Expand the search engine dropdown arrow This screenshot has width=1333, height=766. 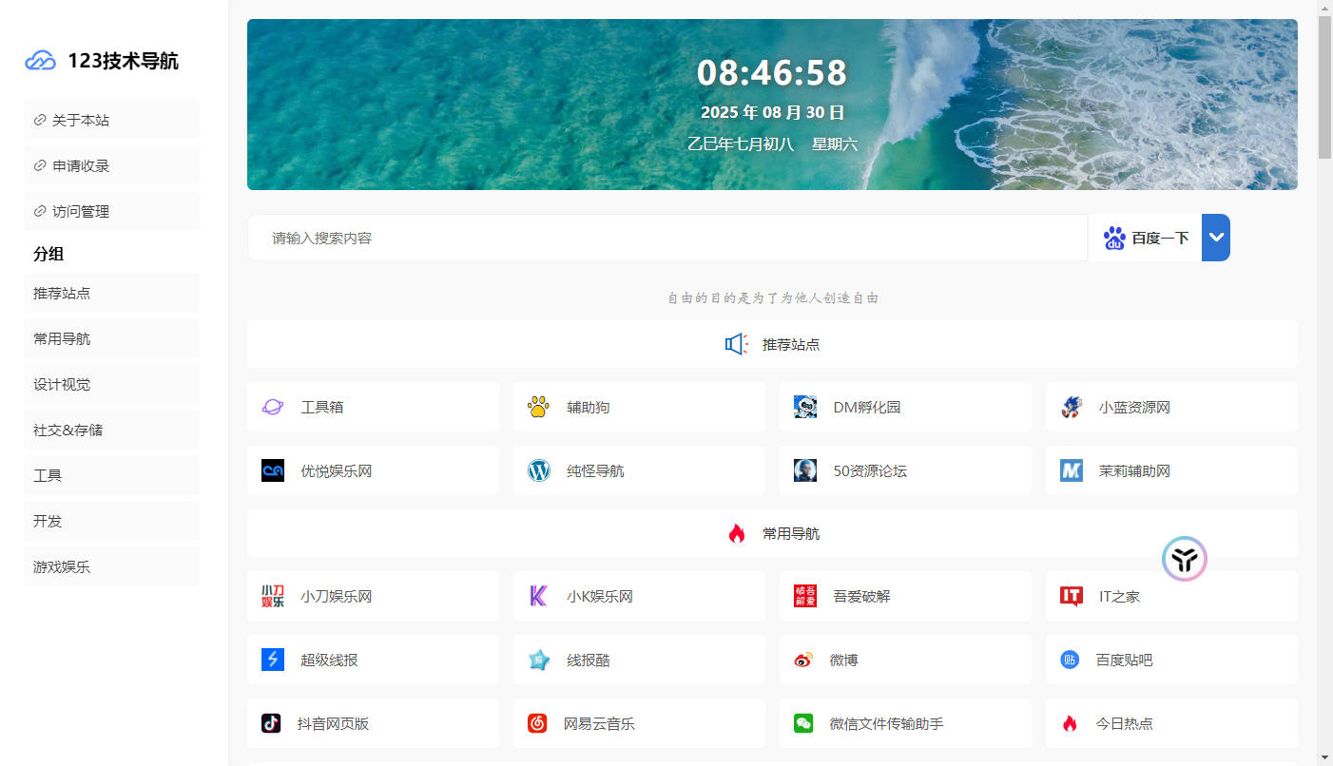pos(1216,238)
